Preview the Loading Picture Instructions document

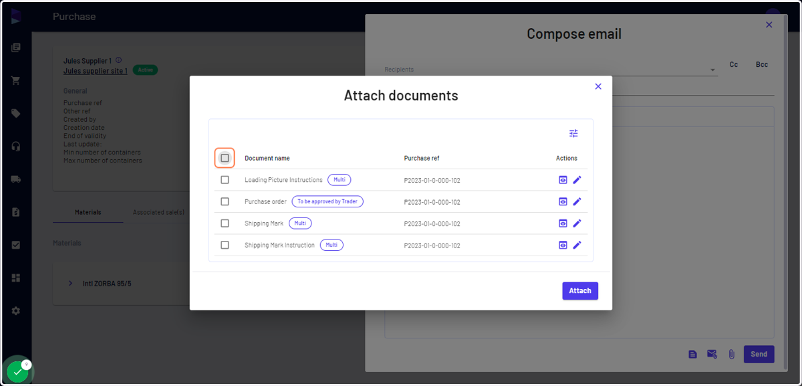click(563, 180)
